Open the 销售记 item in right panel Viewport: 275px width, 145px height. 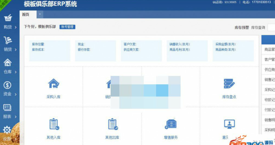point(268,80)
